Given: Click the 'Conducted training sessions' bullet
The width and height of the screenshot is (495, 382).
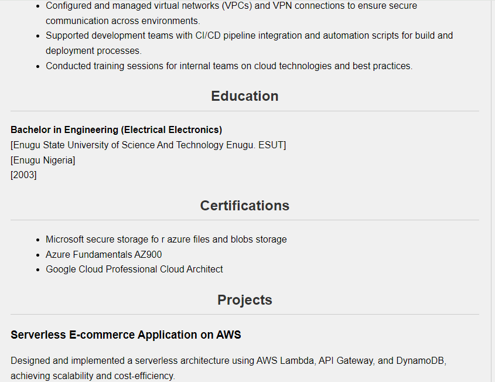Looking at the screenshot, I should tap(229, 66).
